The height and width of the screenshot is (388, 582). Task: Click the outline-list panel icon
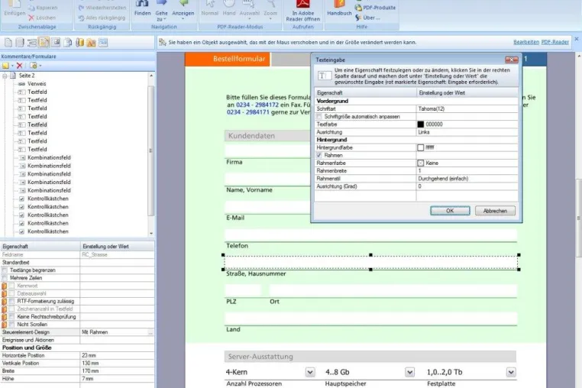pyautogui.click(x=32, y=42)
